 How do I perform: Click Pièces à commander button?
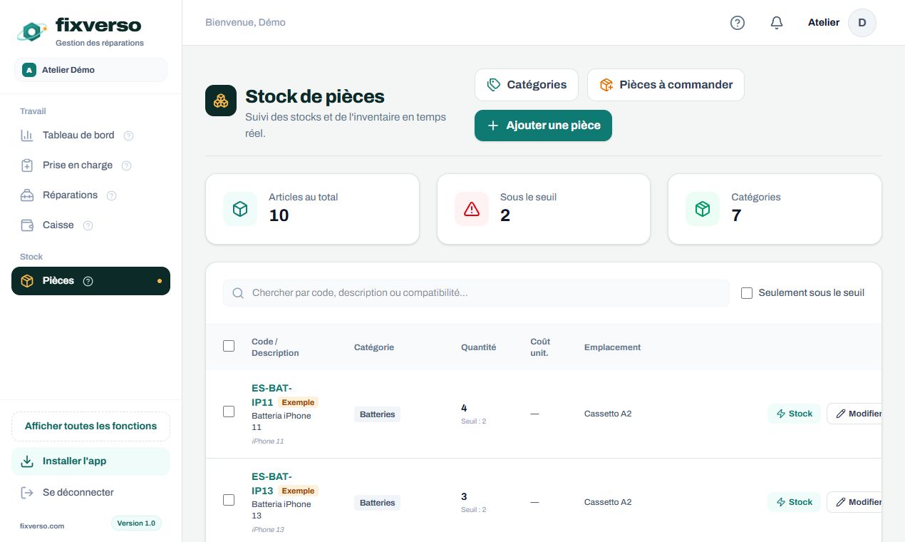[x=666, y=85]
